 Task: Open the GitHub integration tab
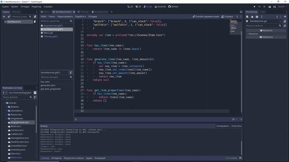[x=173, y=7]
